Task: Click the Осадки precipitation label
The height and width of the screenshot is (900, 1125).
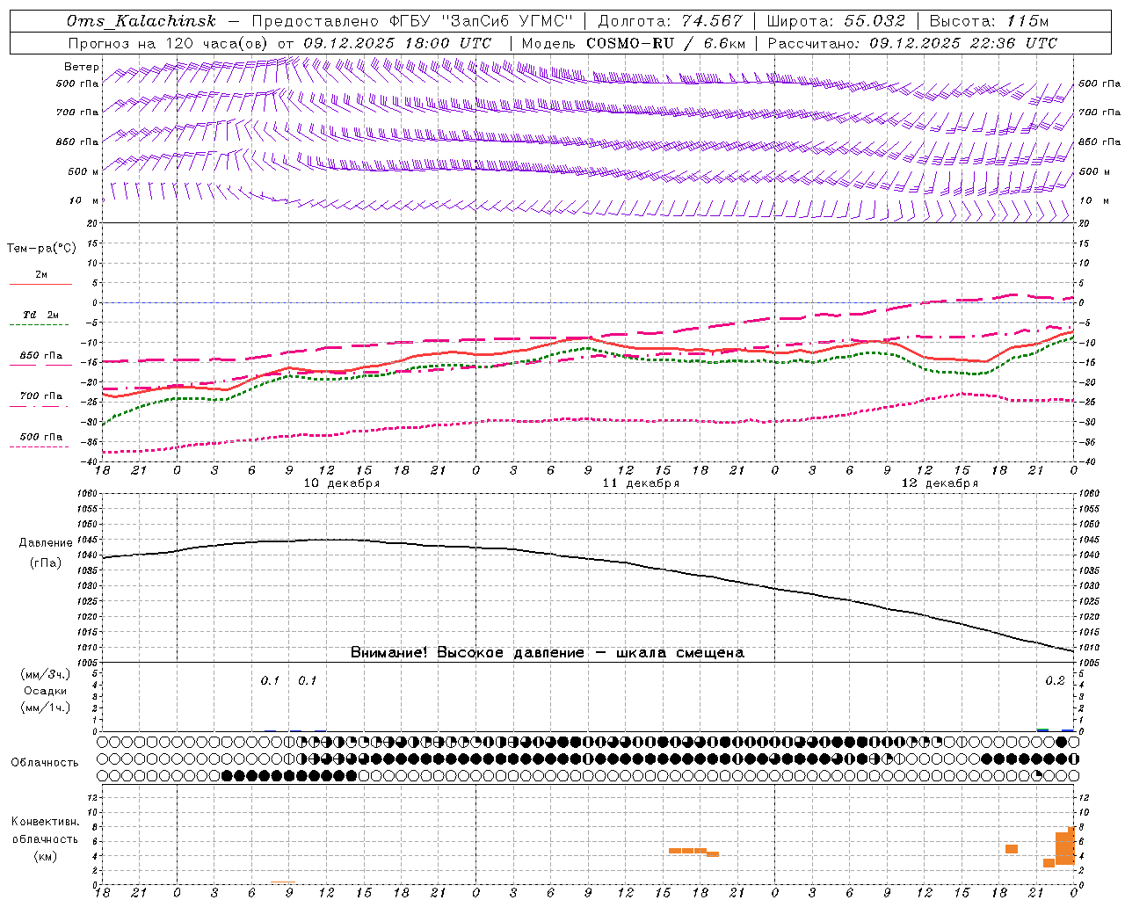Action: [45, 691]
